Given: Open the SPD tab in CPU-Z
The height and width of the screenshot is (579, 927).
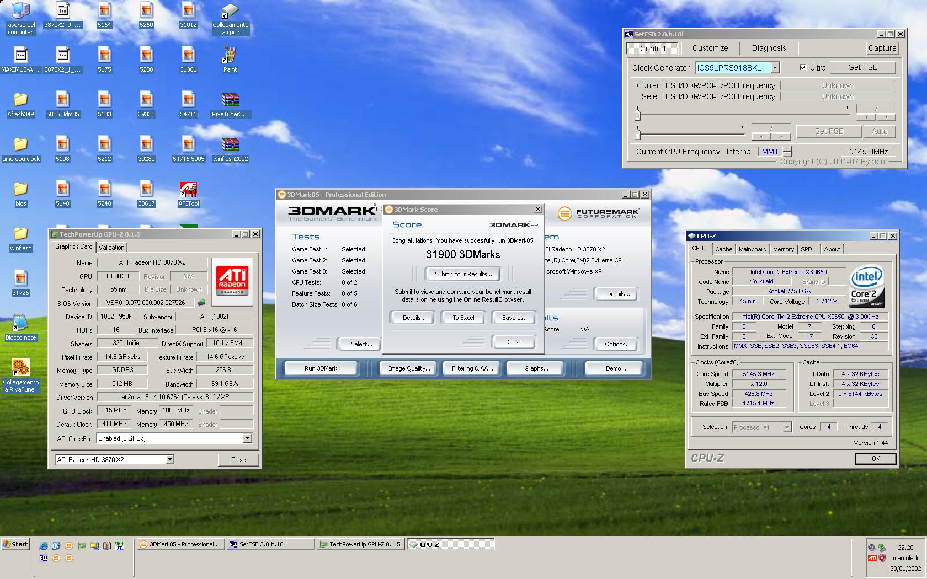Looking at the screenshot, I should [806, 249].
